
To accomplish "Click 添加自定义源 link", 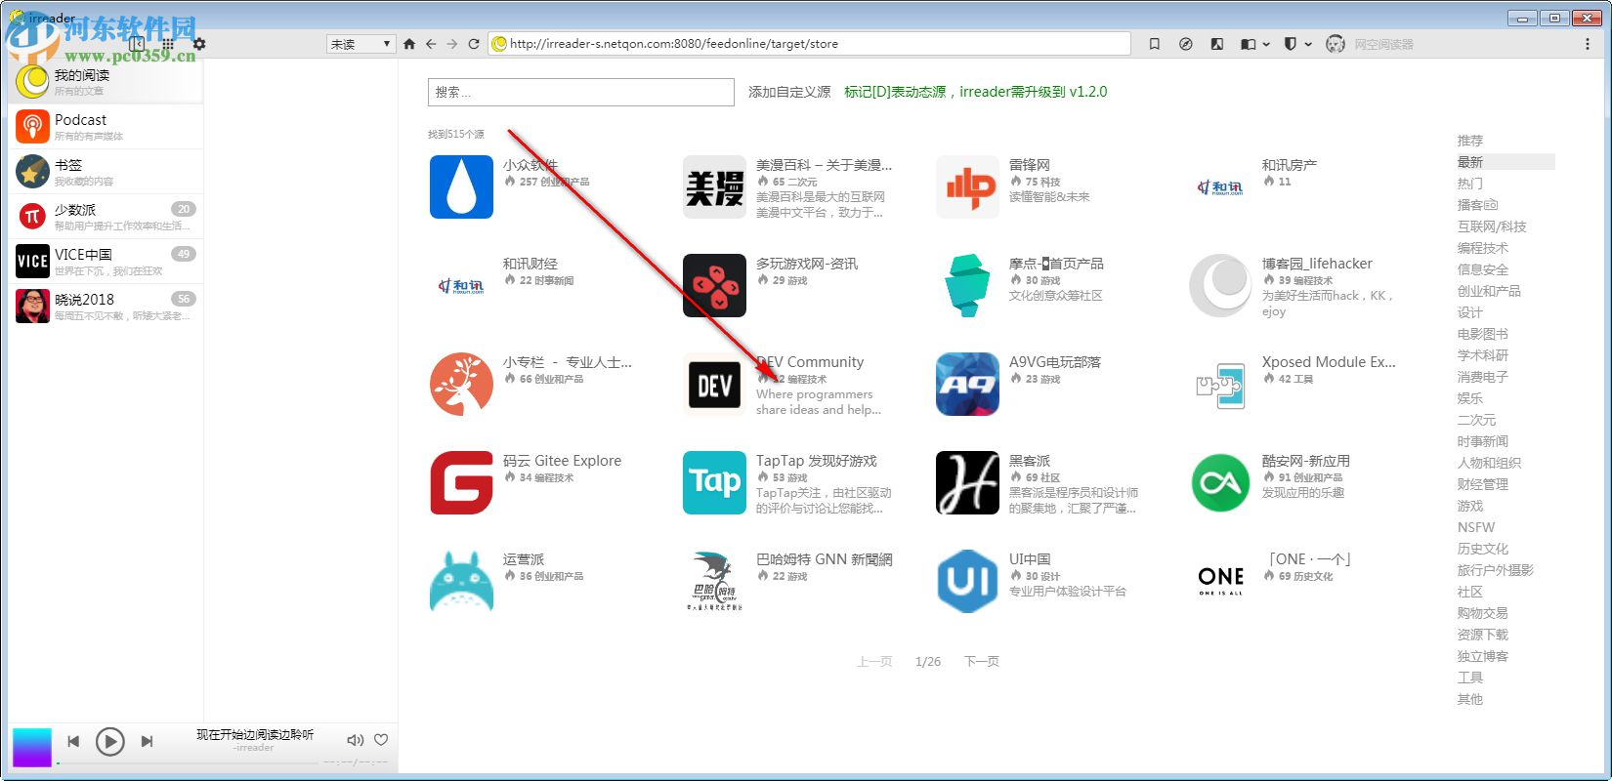I will (x=789, y=92).
